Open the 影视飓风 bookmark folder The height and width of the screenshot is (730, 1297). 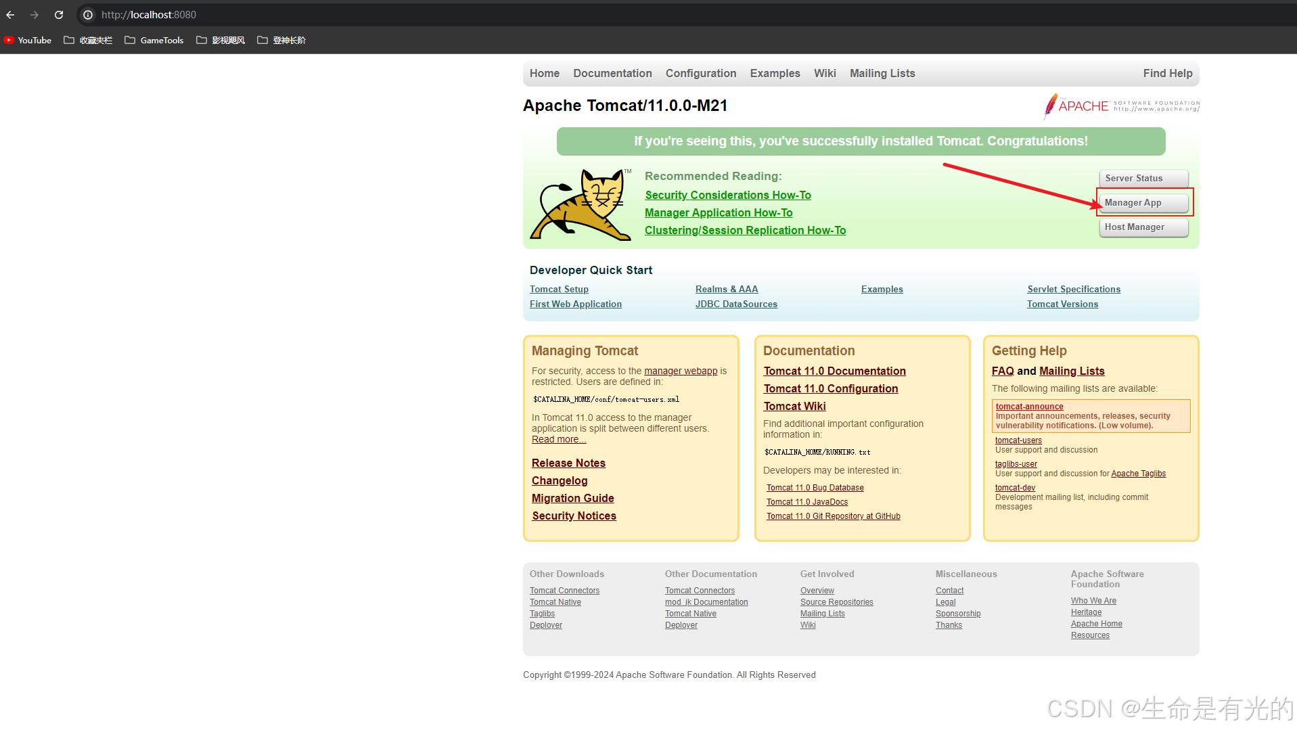(221, 40)
